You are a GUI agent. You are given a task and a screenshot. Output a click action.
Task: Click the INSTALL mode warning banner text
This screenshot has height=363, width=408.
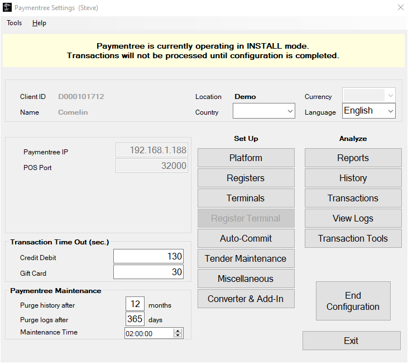(203, 51)
